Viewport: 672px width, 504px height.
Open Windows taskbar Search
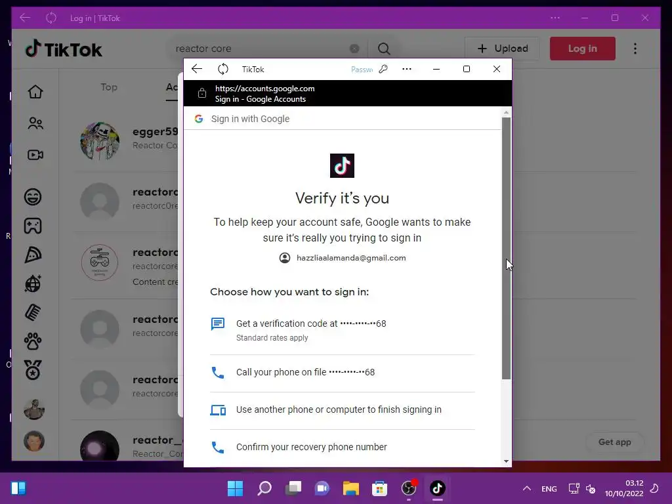click(264, 488)
